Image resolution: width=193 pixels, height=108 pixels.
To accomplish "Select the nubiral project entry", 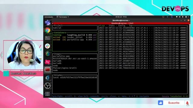I will click(57, 28).
